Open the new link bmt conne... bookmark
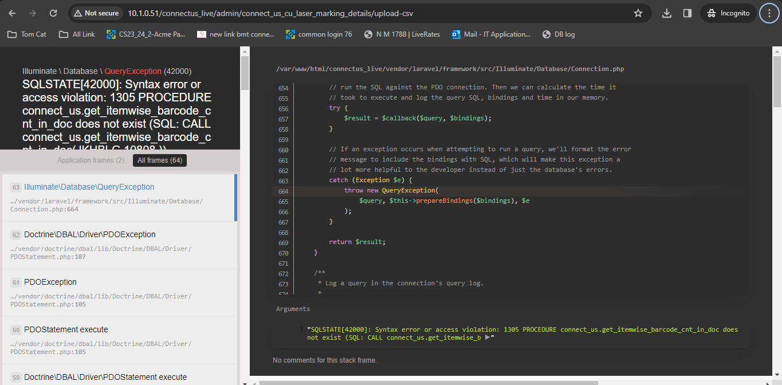 click(x=236, y=34)
